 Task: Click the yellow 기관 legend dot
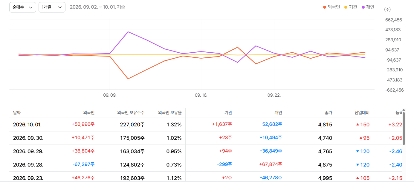click(x=346, y=7)
